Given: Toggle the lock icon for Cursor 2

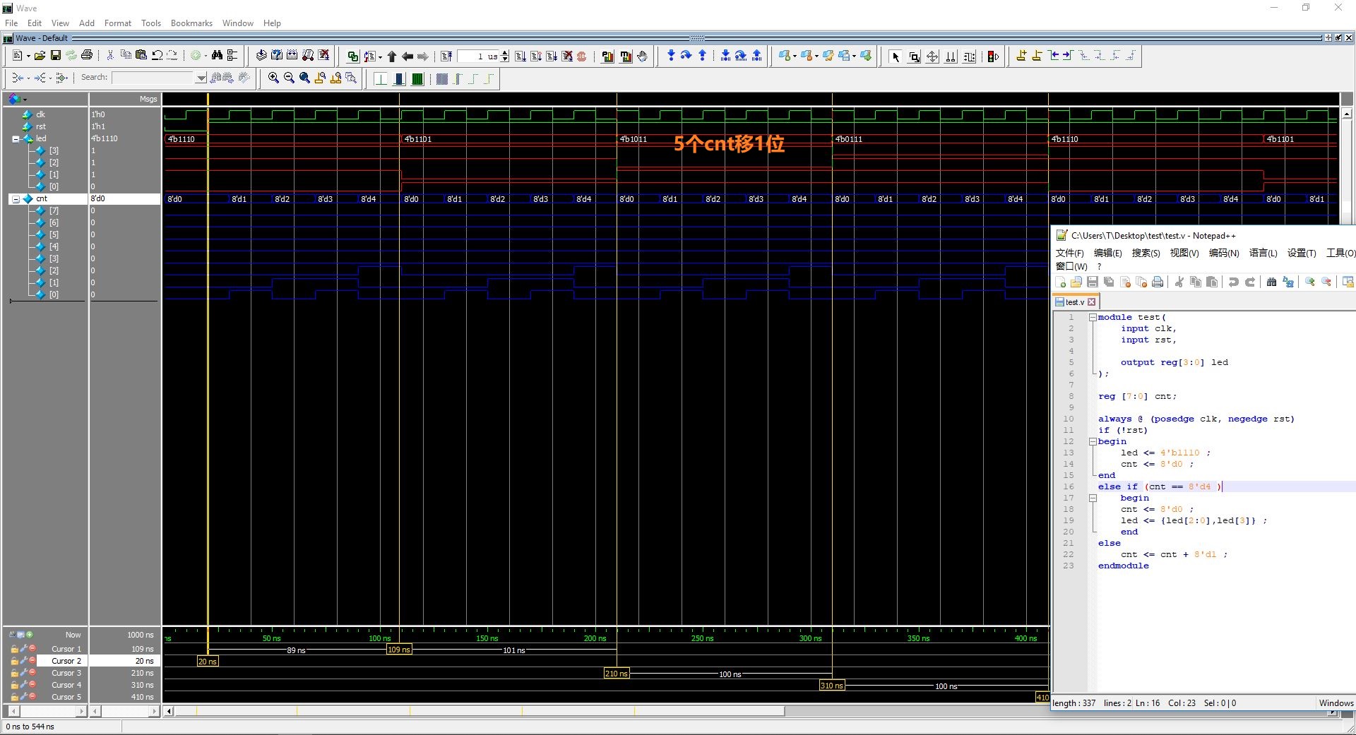Looking at the screenshot, I should [14, 661].
